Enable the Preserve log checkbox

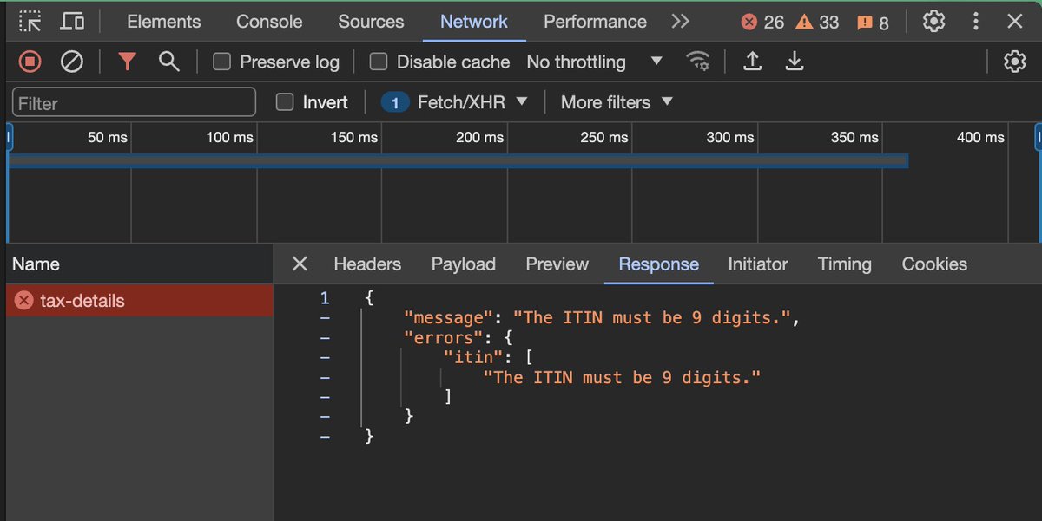pyautogui.click(x=221, y=62)
